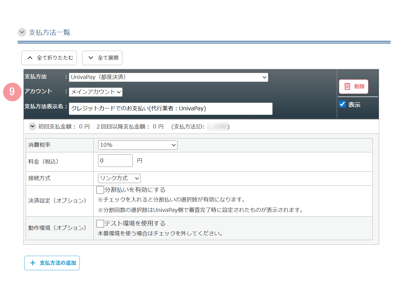
Task: Click the 全て折りたたむ button
Action: 49,58
